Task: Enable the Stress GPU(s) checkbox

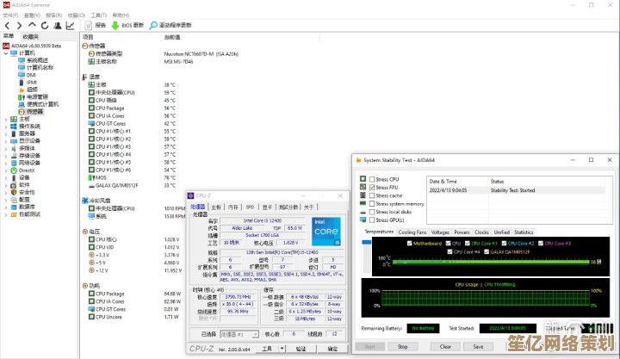Action: pos(372,220)
